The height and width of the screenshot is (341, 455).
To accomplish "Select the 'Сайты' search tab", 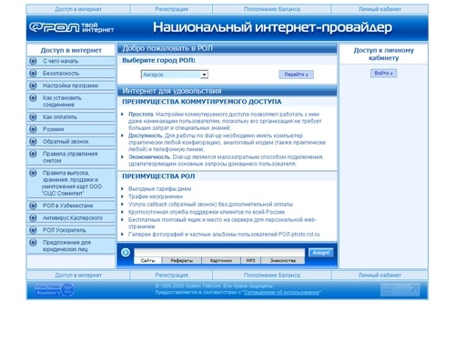I will tap(147, 260).
